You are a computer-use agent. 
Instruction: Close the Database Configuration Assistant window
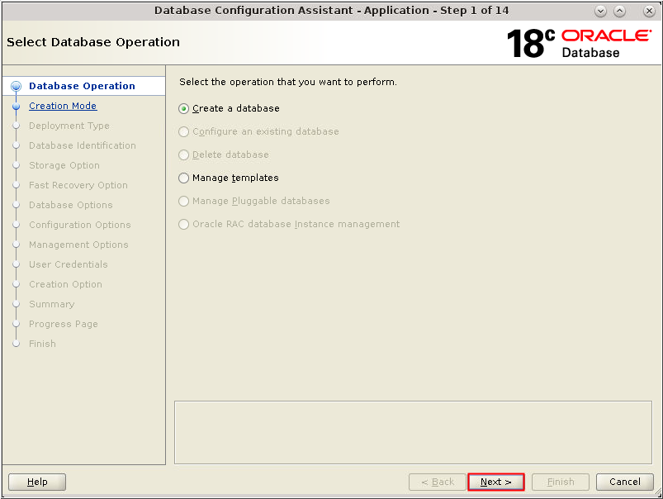[649, 11]
